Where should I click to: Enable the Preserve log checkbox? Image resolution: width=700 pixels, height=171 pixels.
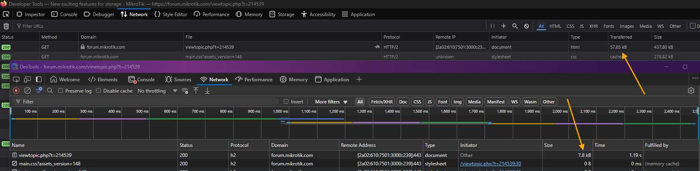pyautogui.click(x=61, y=91)
